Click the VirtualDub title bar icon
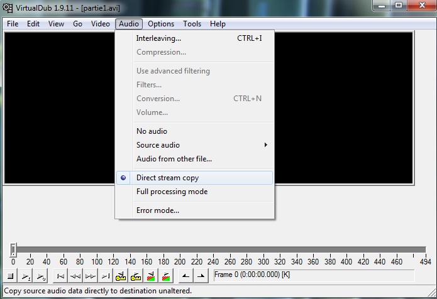This screenshot has width=437, height=299. 8,8
